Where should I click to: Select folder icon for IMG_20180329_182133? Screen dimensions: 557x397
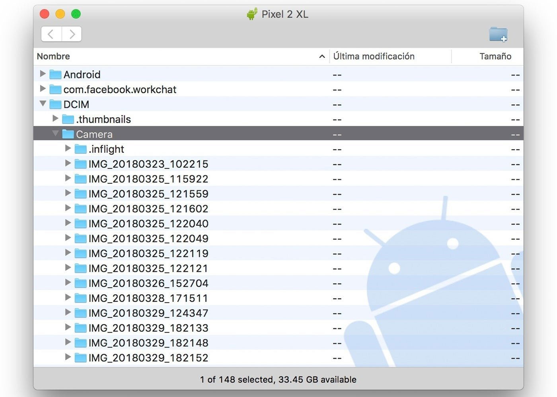pos(81,328)
